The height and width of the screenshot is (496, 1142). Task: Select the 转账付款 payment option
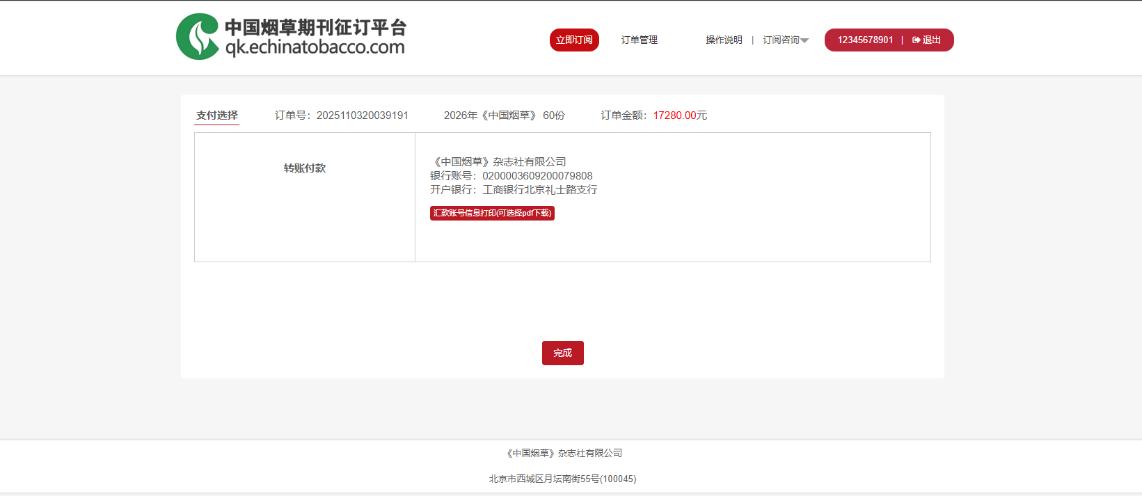tap(304, 168)
